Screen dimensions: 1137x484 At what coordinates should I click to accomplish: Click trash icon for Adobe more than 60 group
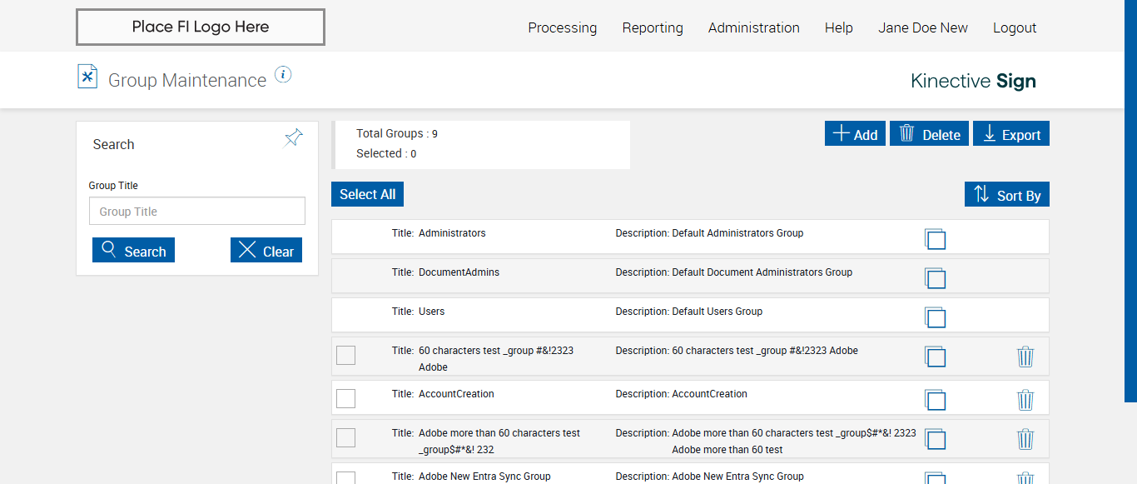click(1025, 439)
